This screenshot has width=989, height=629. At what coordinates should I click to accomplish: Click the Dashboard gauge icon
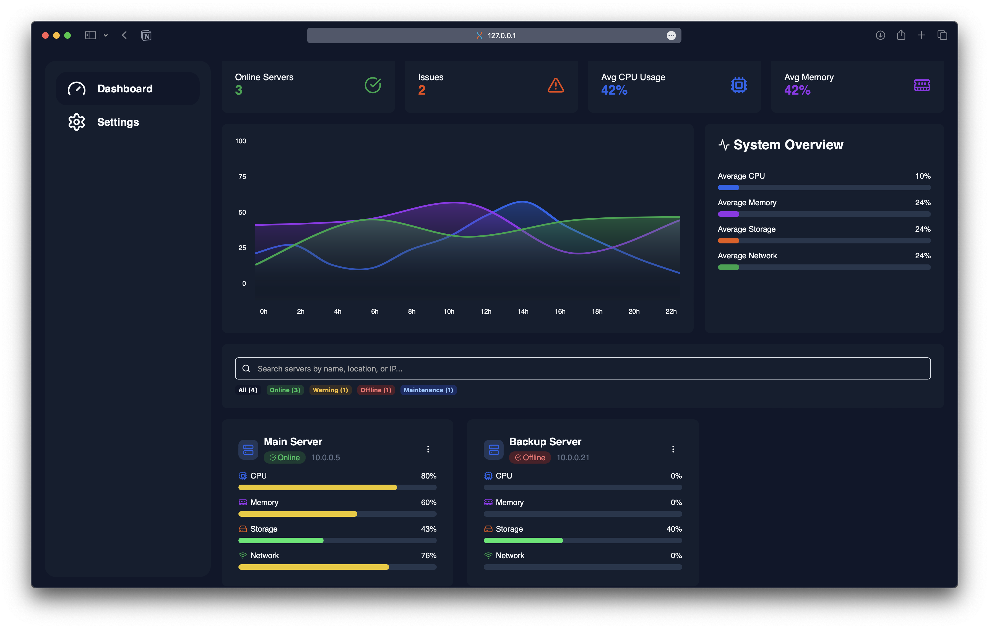[76, 88]
